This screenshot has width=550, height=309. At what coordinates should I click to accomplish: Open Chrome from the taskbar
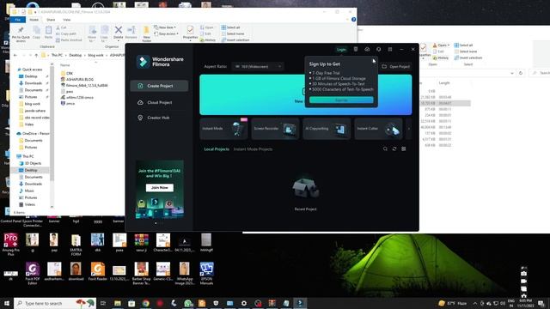pos(145,303)
